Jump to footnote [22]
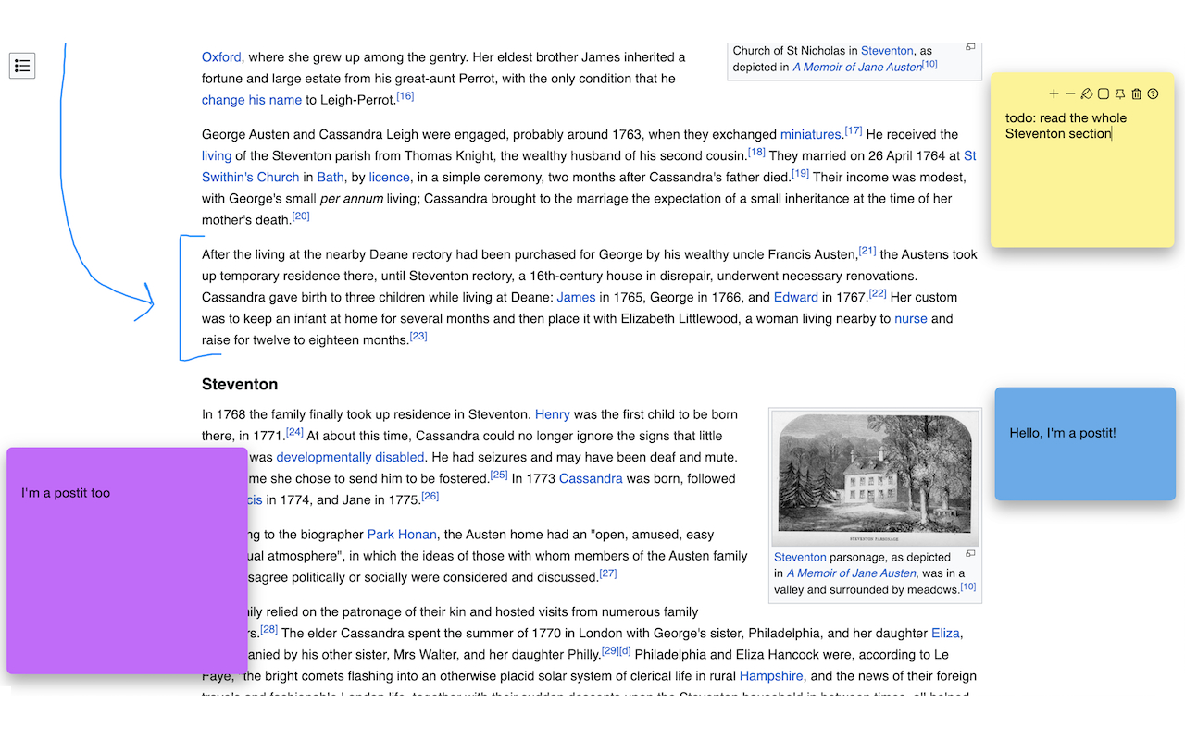This screenshot has width=1185, height=740. [x=878, y=293]
